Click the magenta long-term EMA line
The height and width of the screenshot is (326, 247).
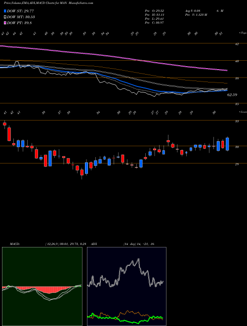click(x=113, y=56)
